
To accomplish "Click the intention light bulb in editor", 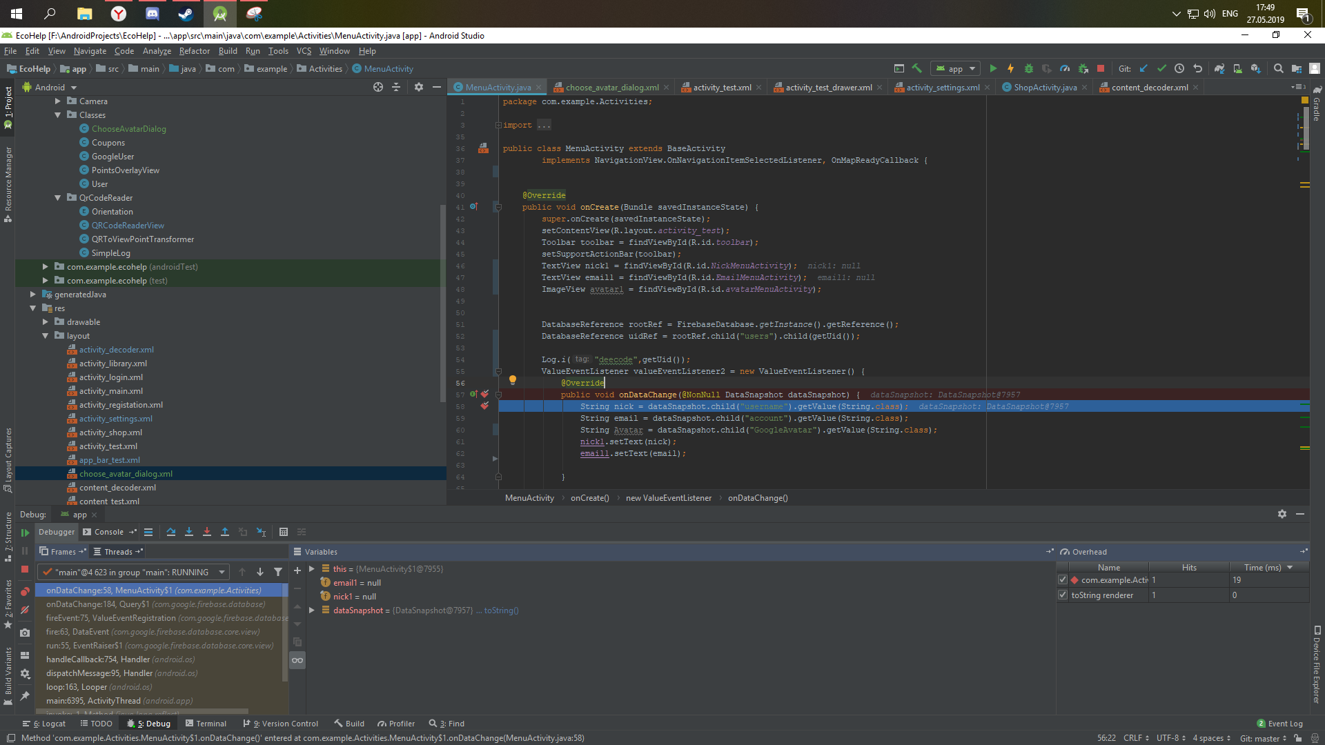I will (x=512, y=380).
